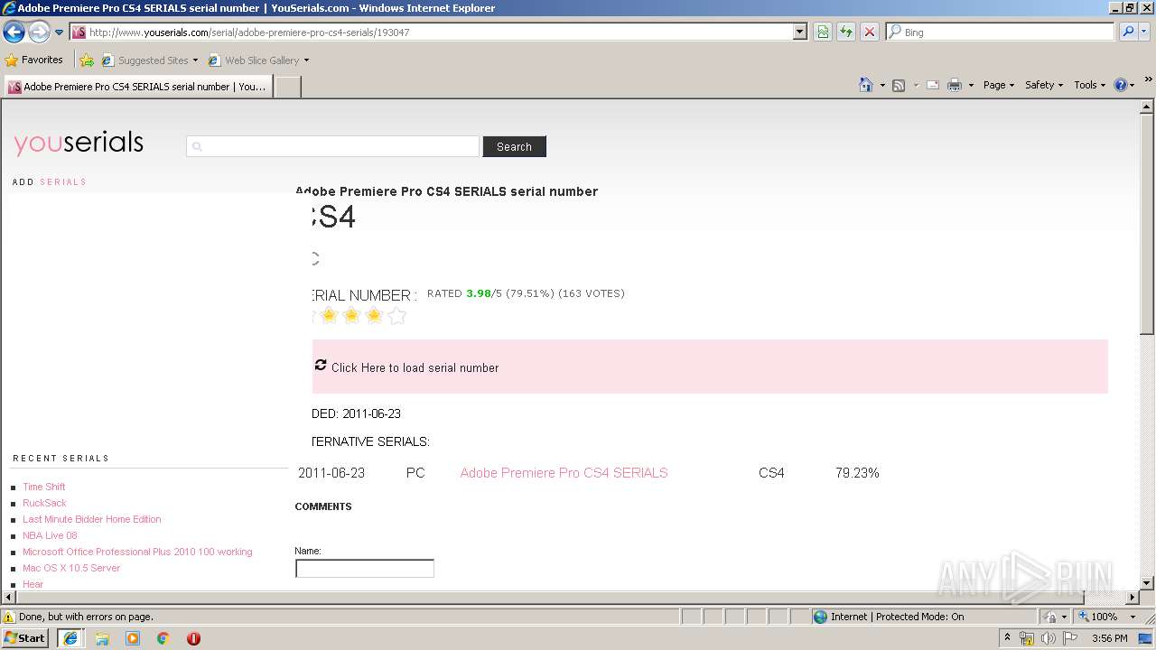Open the Safety menu

(1044, 85)
